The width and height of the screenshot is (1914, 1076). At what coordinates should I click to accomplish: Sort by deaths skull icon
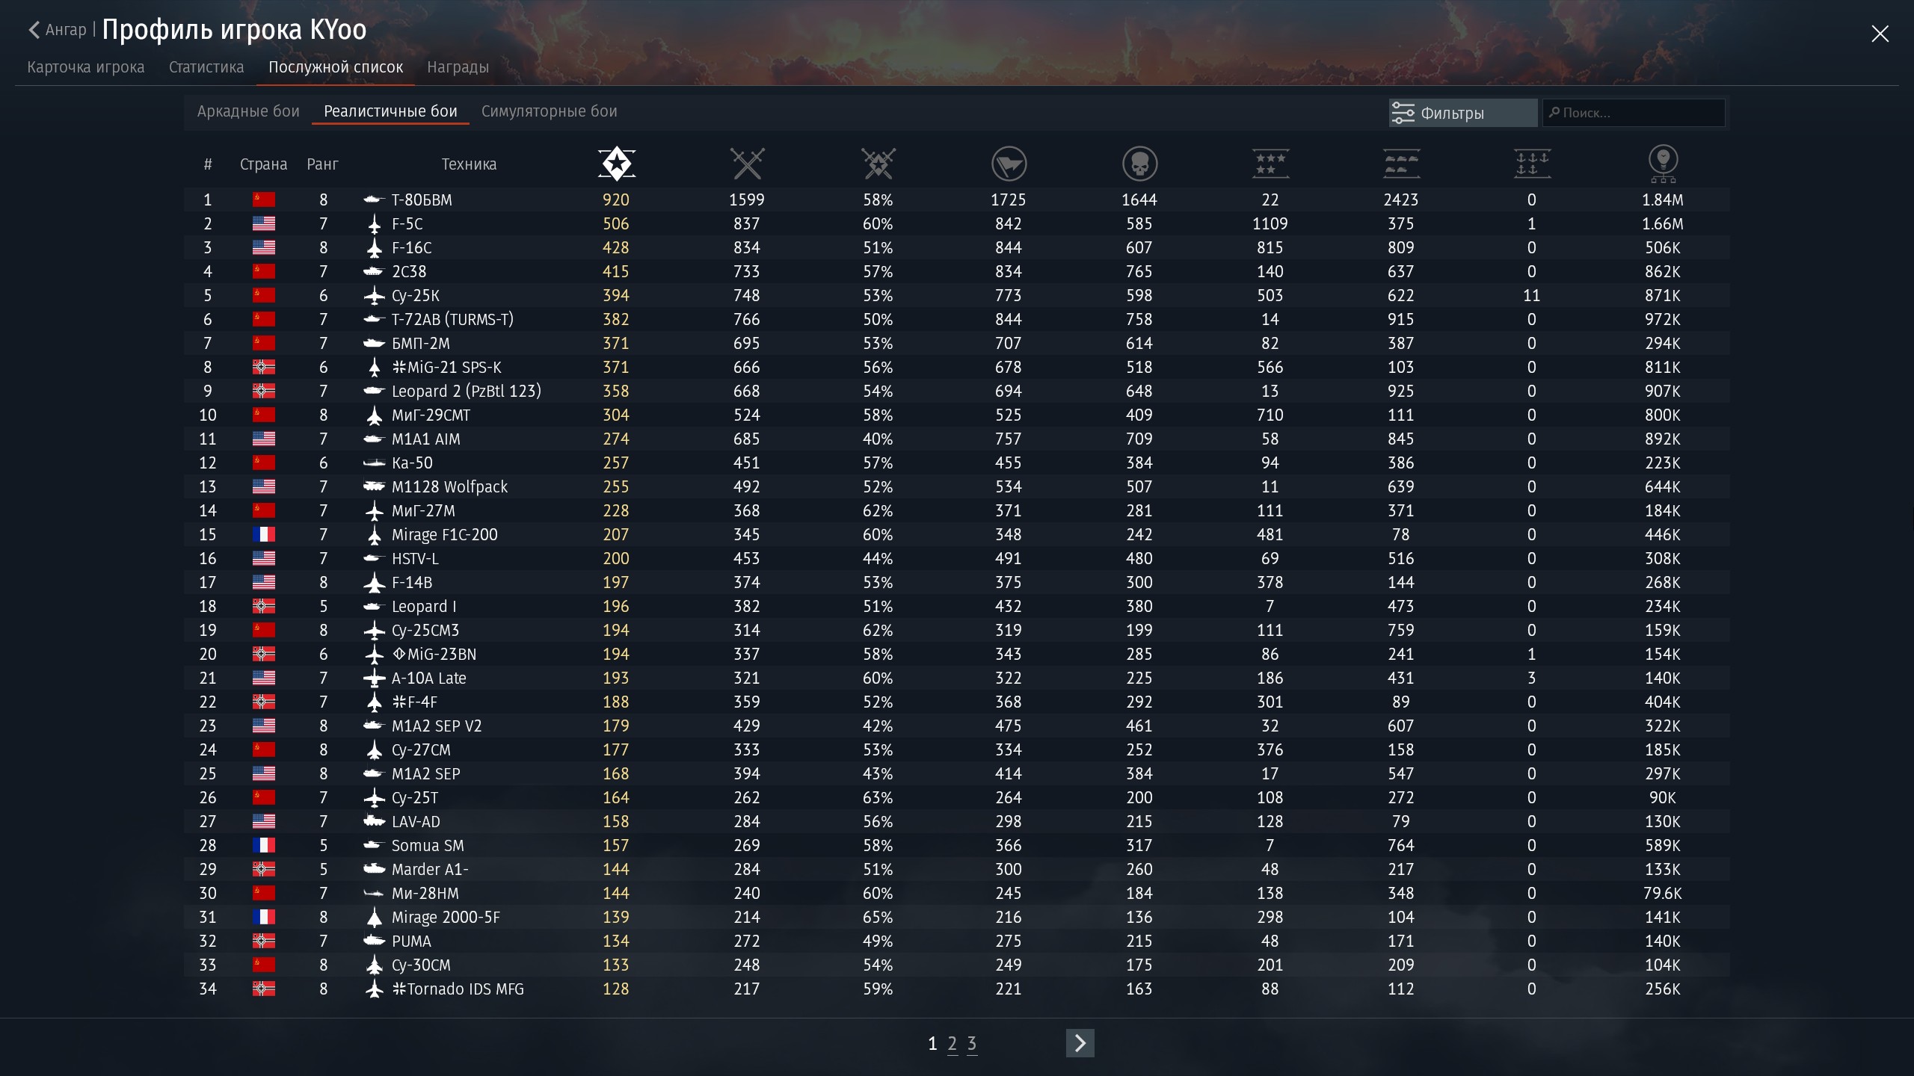tap(1139, 164)
